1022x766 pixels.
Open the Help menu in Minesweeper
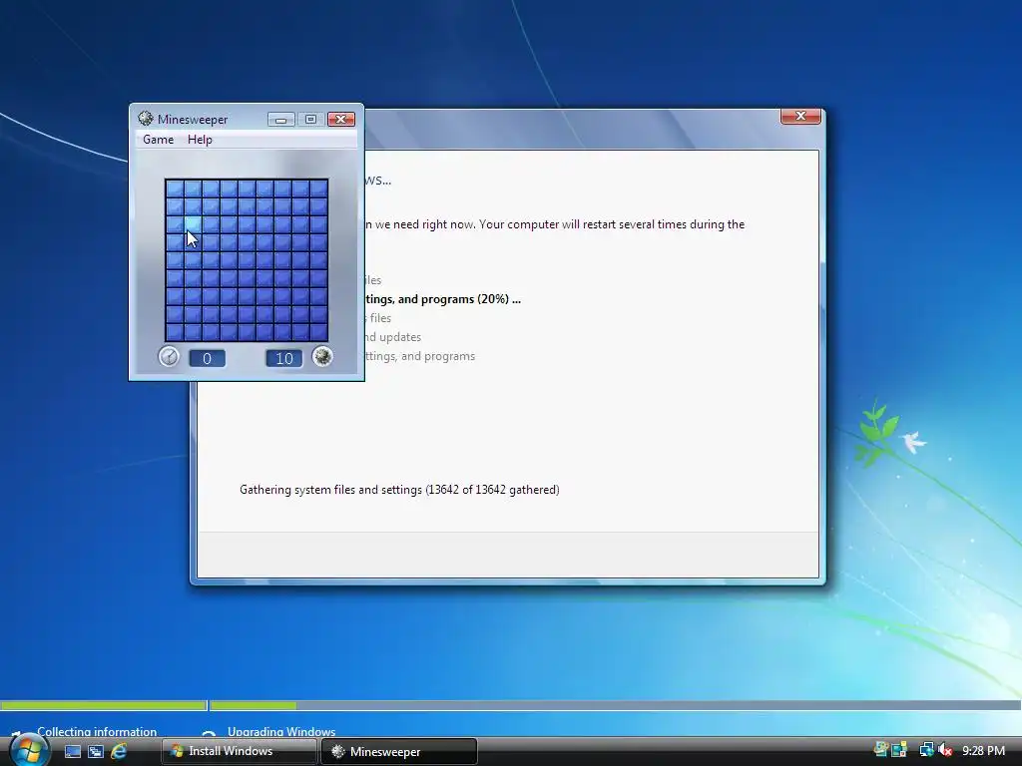point(200,140)
